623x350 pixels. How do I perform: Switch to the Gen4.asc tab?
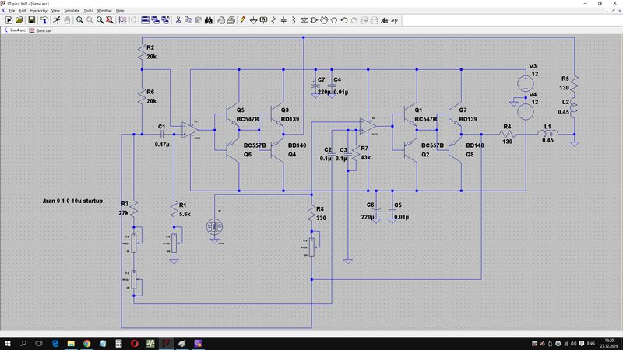[x=15, y=30]
